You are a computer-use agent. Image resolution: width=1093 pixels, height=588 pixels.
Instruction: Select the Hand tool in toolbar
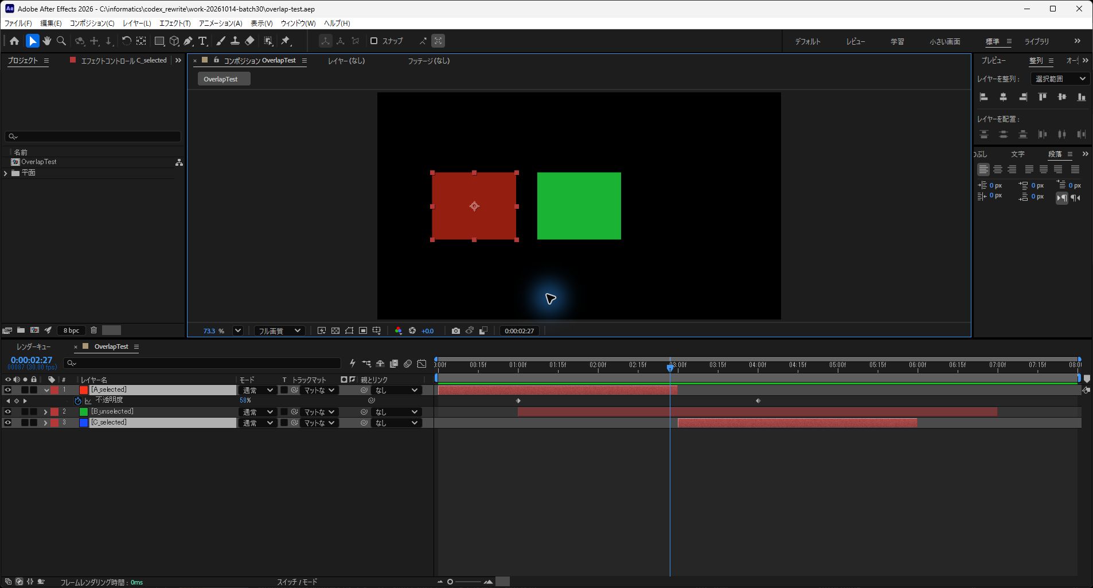47,41
